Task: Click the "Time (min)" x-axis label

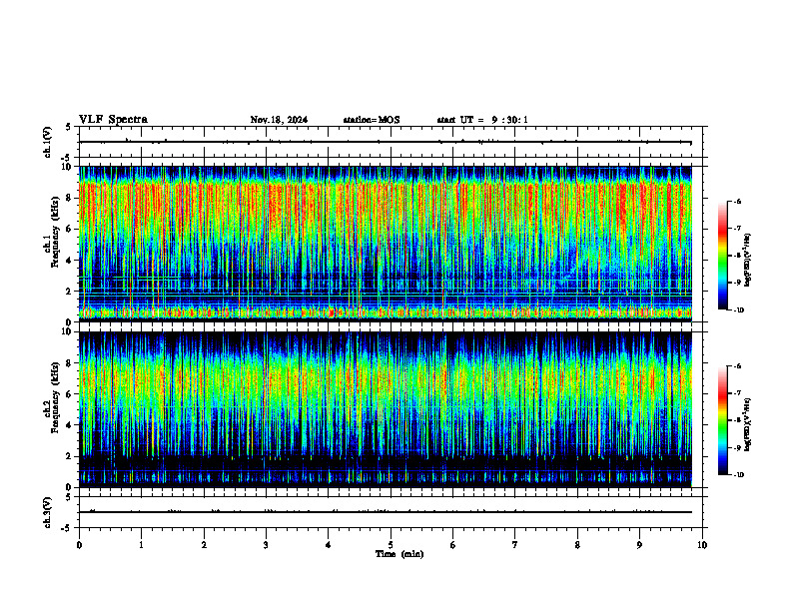Action: tap(399, 554)
